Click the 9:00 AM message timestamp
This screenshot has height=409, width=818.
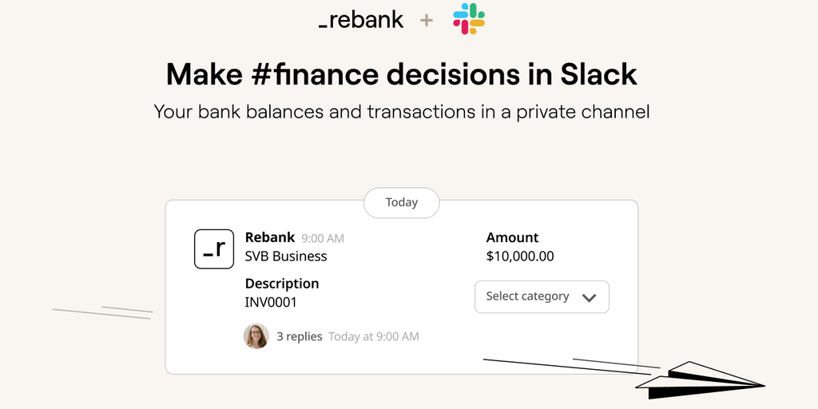coord(323,238)
